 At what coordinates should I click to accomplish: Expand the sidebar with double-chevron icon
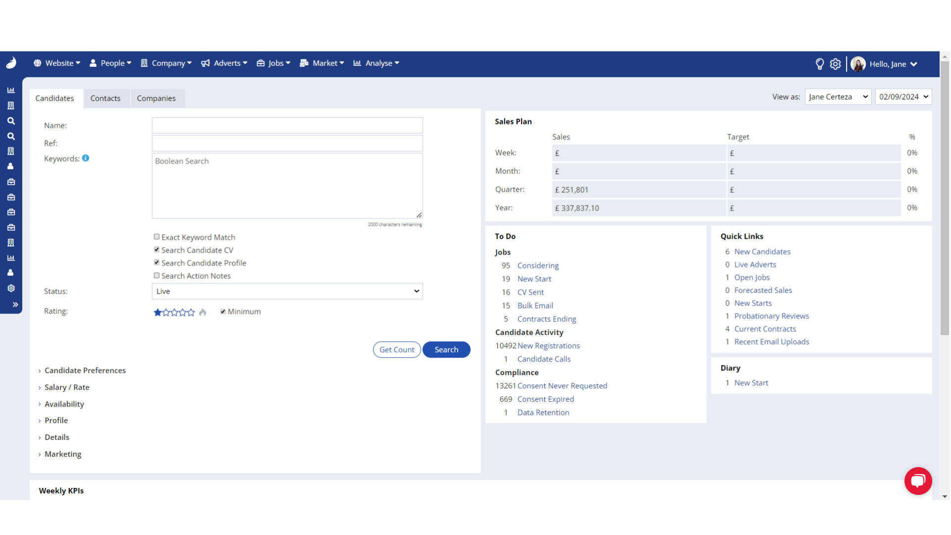click(15, 305)
